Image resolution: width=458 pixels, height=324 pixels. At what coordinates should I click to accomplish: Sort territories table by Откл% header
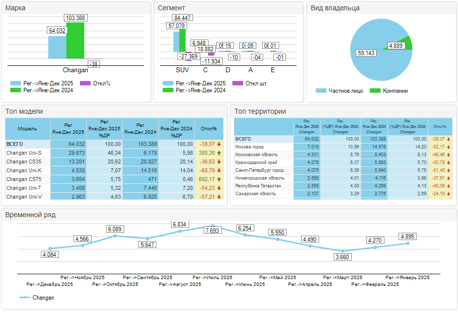coord(439,126)
